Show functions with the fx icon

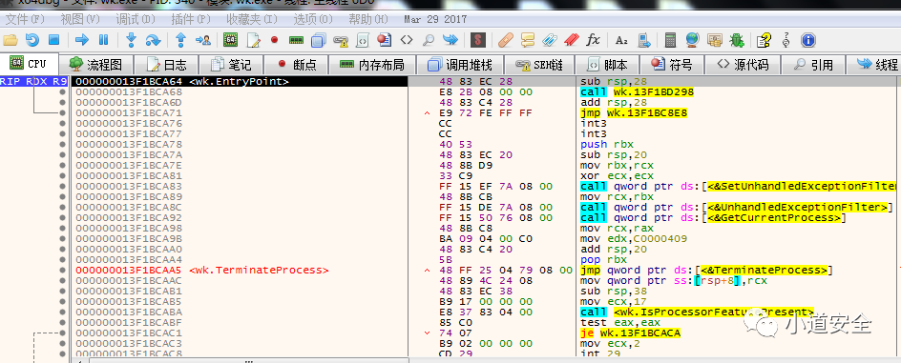[x=593, y=40]
